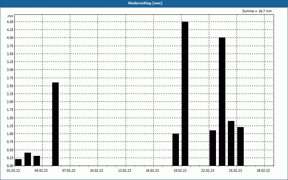Click the 01.02.23 date label

click(13, 171)
